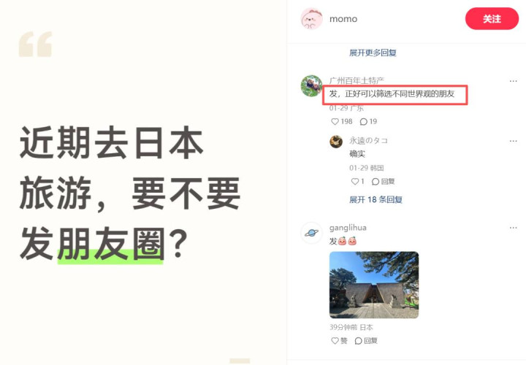This screenshot has width=526, height=365.
Task: Open the shrine photo in ganglihua's comment
Action: click(x=374, y=285)
